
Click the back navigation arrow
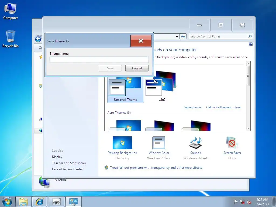38,39
